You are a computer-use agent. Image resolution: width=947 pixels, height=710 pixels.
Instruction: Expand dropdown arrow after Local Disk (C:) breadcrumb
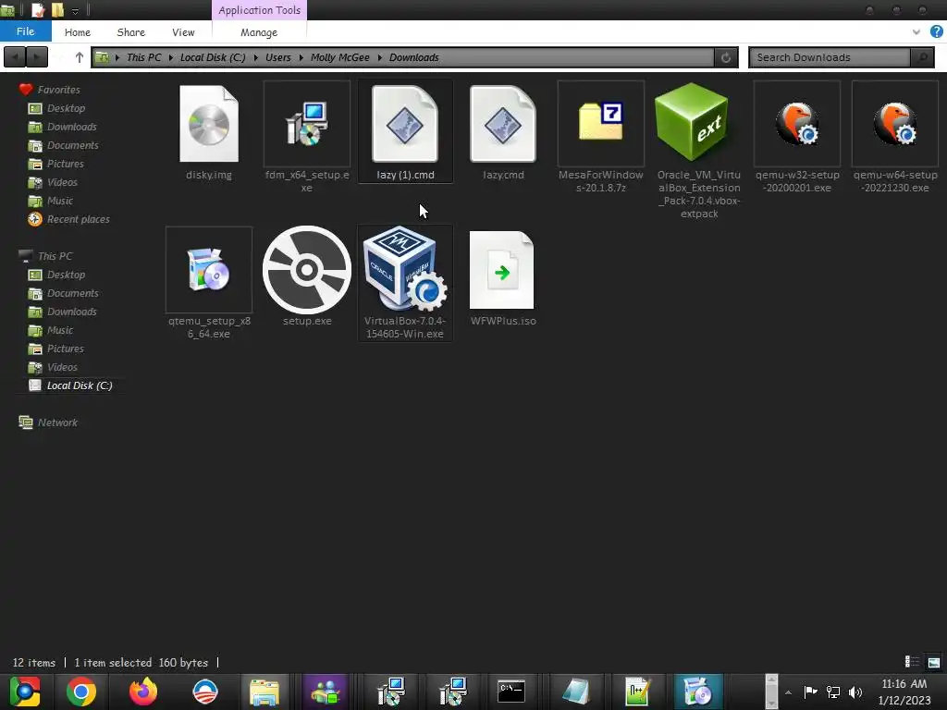pyautogui.click(x=255, y=57)
